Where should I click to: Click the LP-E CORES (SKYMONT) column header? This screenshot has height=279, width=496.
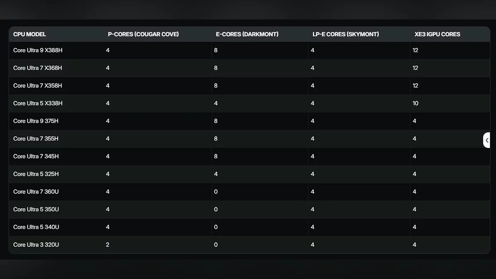[346, 34]
